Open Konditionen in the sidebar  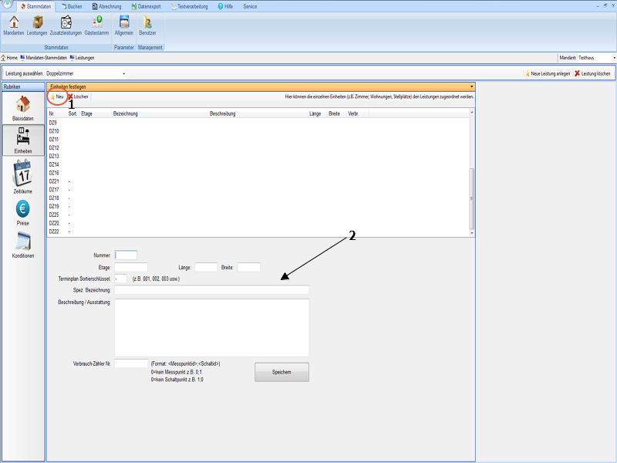(x=23, y=245)
